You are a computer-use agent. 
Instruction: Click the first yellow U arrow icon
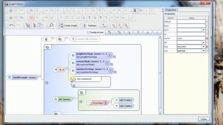[114, 25]
